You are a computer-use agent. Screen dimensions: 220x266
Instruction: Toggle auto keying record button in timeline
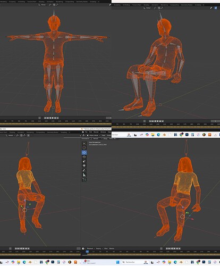click(x=161, y=248)
